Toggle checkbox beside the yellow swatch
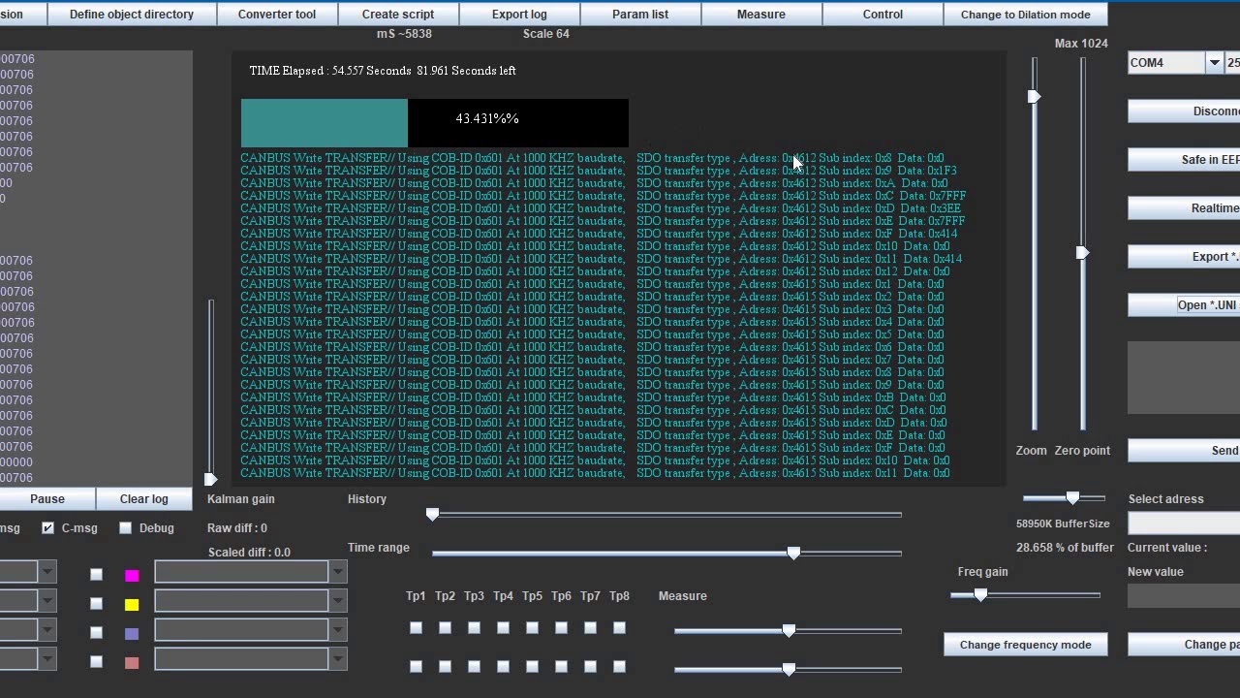 96,603
